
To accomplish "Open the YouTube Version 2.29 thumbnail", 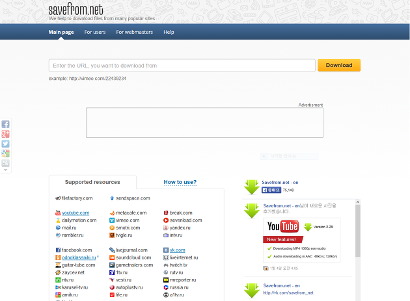I will click(302, 240).
